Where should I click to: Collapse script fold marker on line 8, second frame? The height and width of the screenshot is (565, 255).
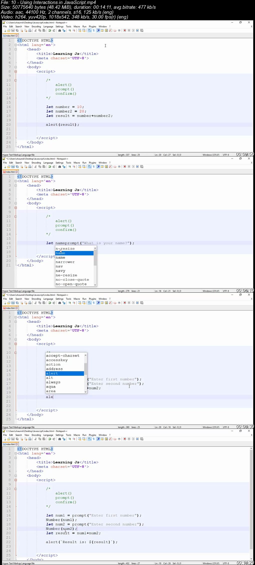tap(15, 208)
